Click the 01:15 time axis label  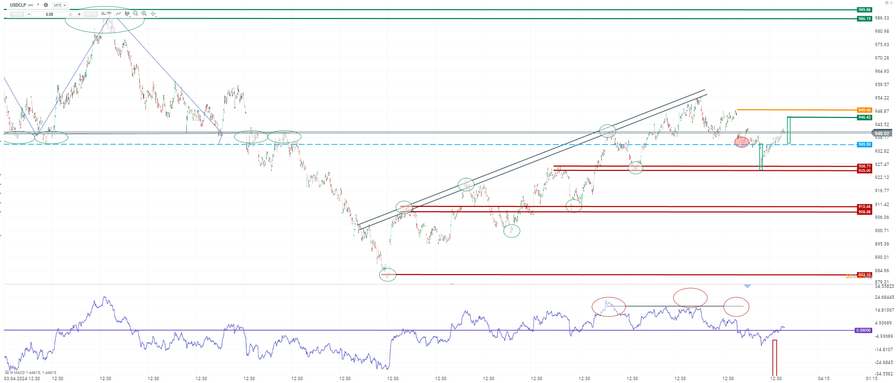click(872, 379)
